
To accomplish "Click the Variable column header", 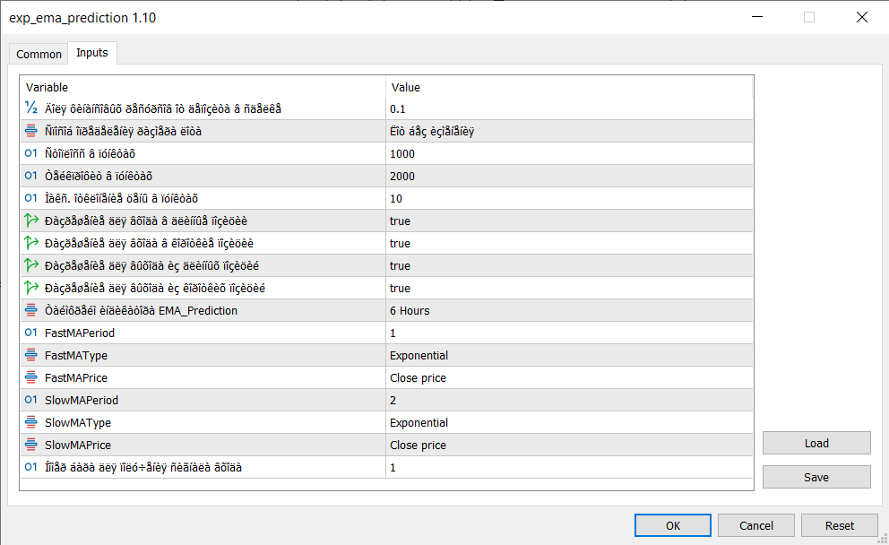I will pyautogui.click(x=203, y=87).
